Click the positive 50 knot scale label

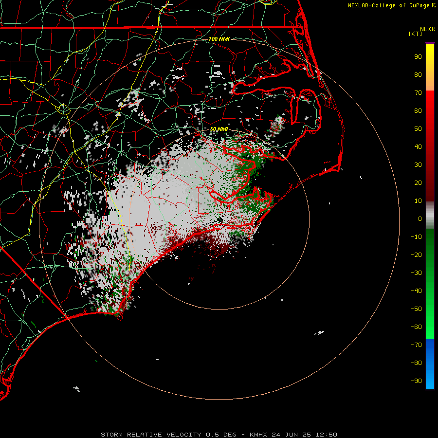coord(418,129)
